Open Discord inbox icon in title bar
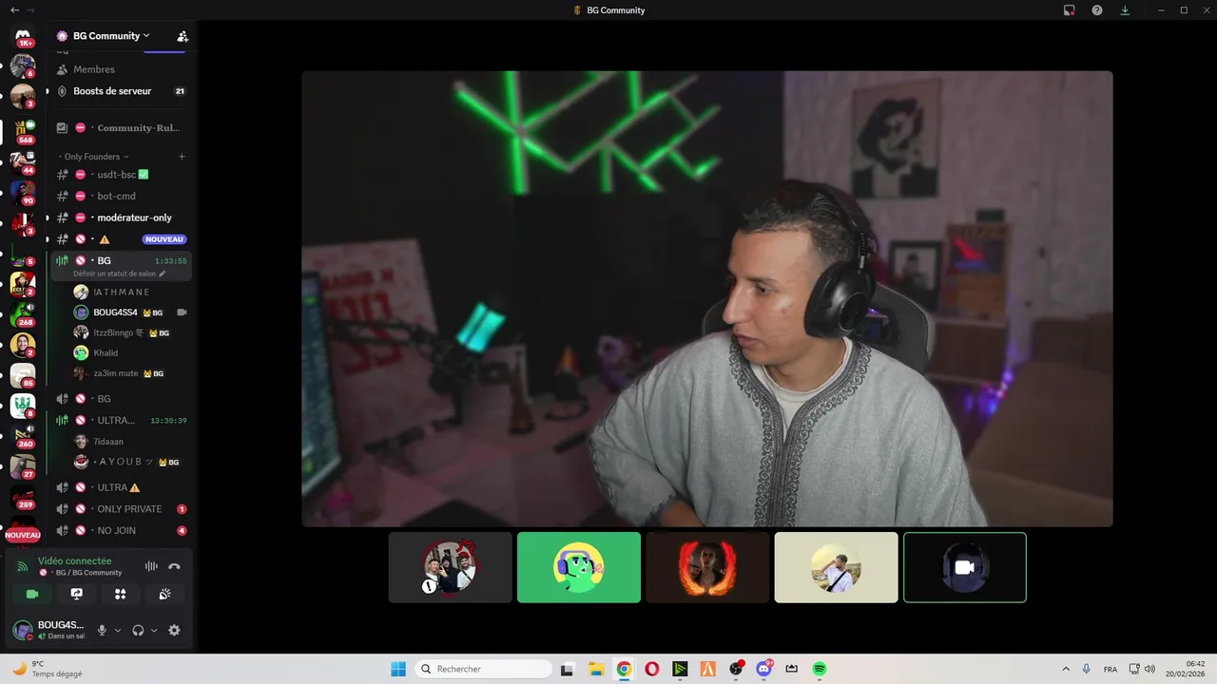This screenshot has width=1217, height=684. [x=1070, y=10]
